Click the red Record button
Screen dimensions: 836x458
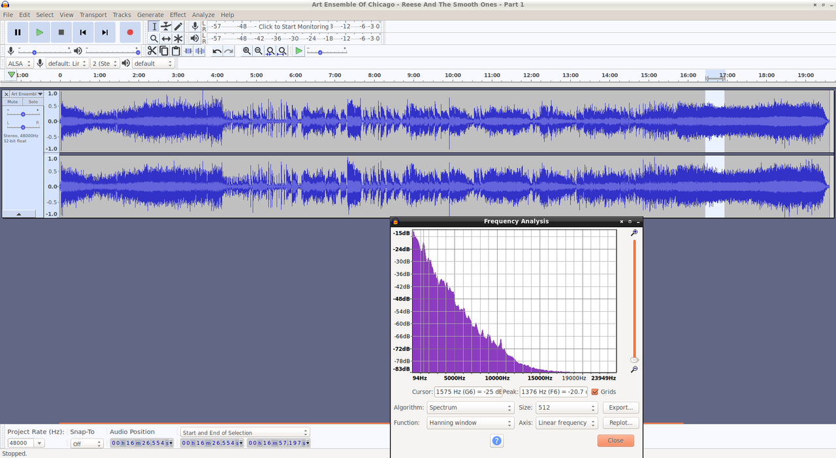click(x=130, y=32)
